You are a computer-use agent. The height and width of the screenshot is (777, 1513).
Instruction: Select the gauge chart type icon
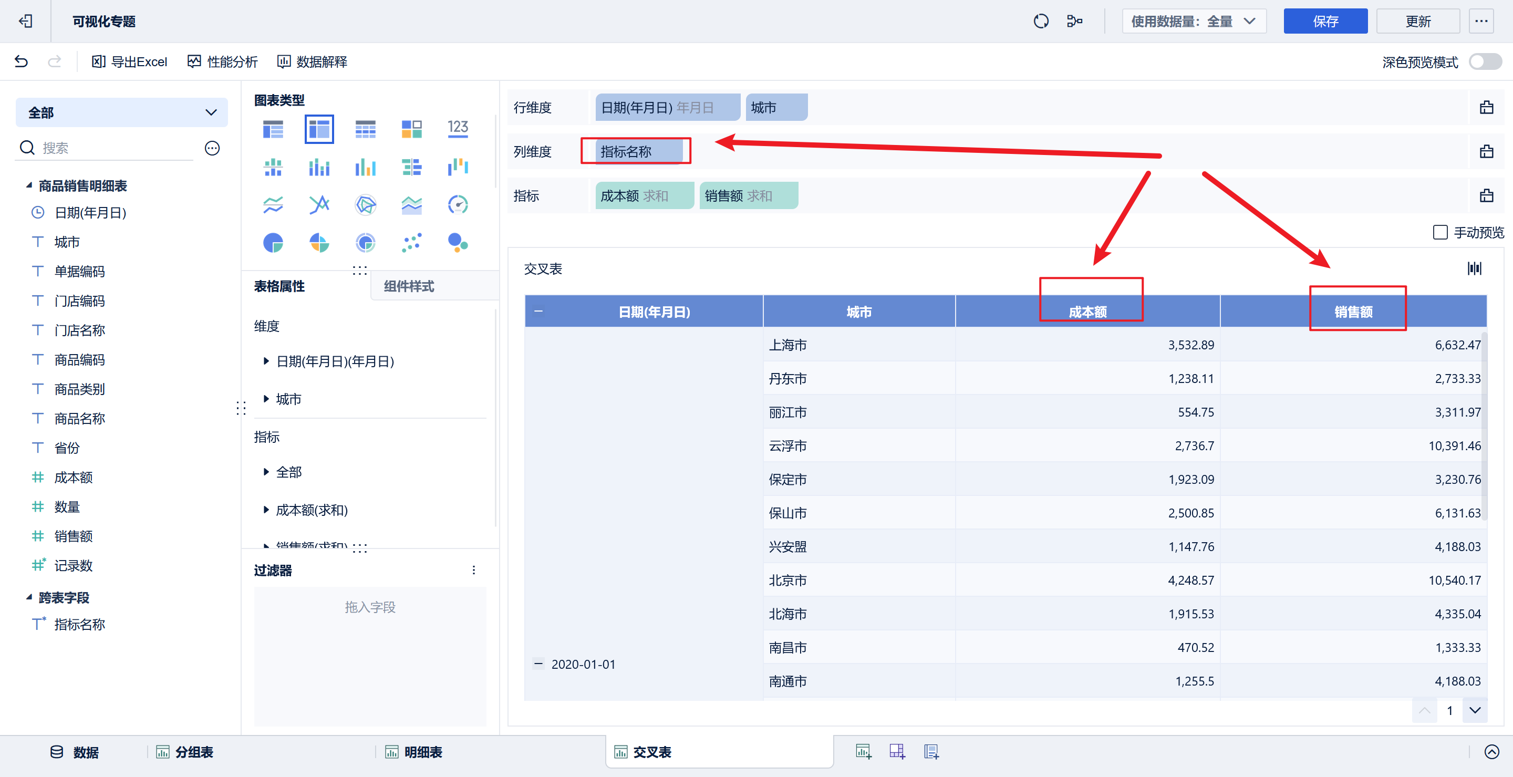[458, 205]
